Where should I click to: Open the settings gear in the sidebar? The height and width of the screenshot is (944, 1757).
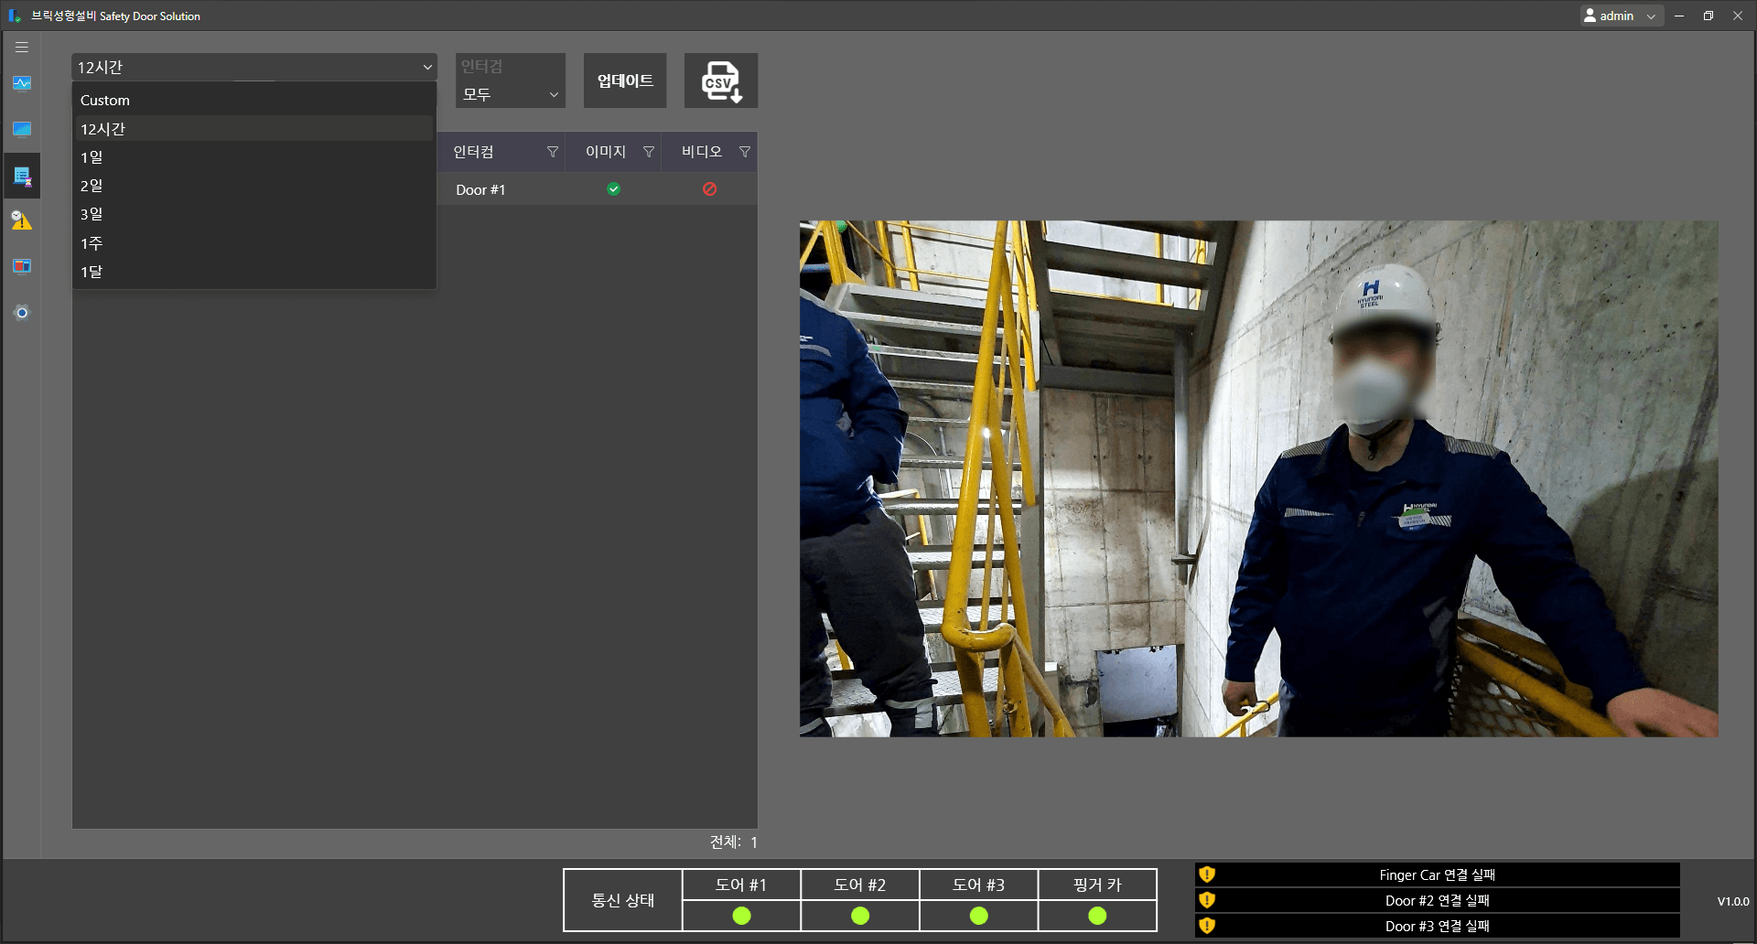21,312
